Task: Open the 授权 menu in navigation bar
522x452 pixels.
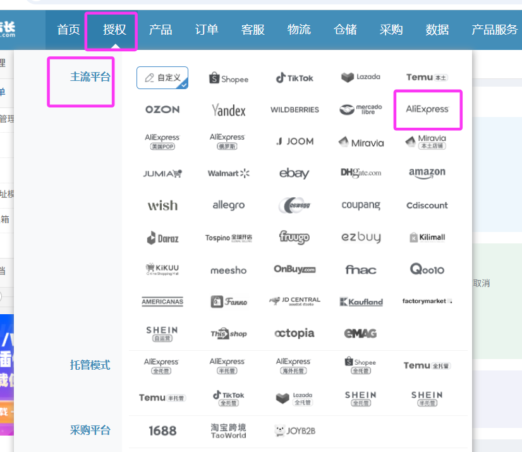Action: click(114, 30)
